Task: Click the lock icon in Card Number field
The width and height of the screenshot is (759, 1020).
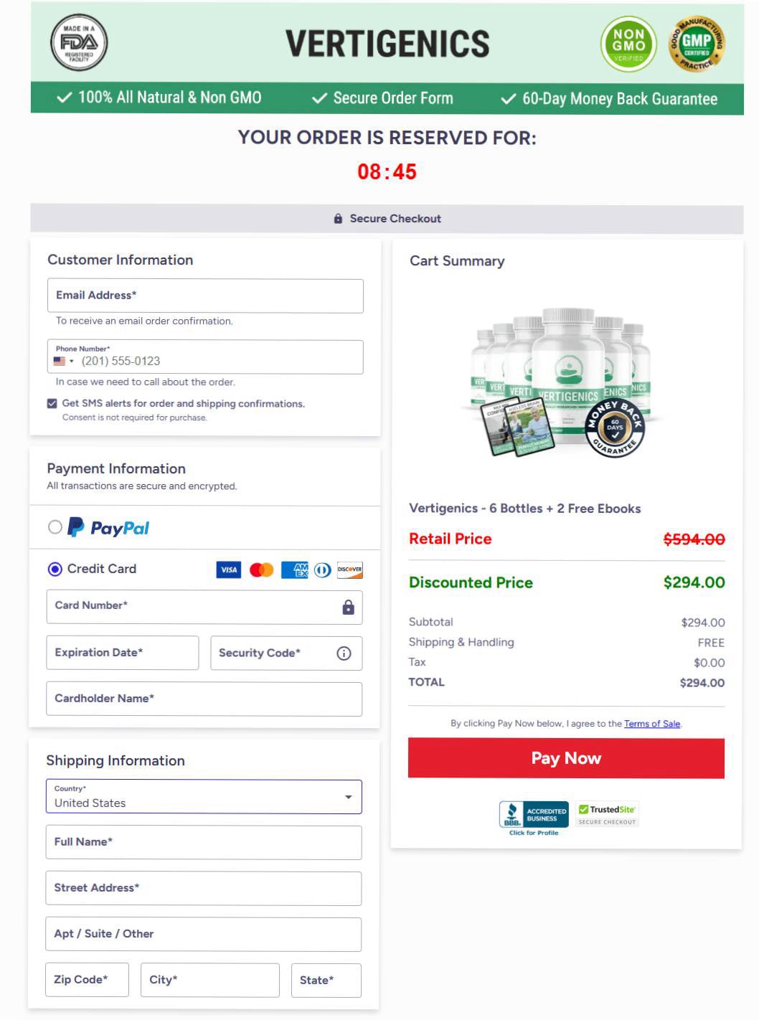Action: click(348, 607)
